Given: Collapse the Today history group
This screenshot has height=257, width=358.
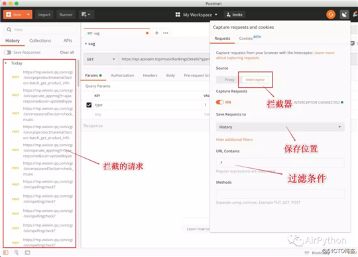Looking at the screenshot, I should point(6,63).
